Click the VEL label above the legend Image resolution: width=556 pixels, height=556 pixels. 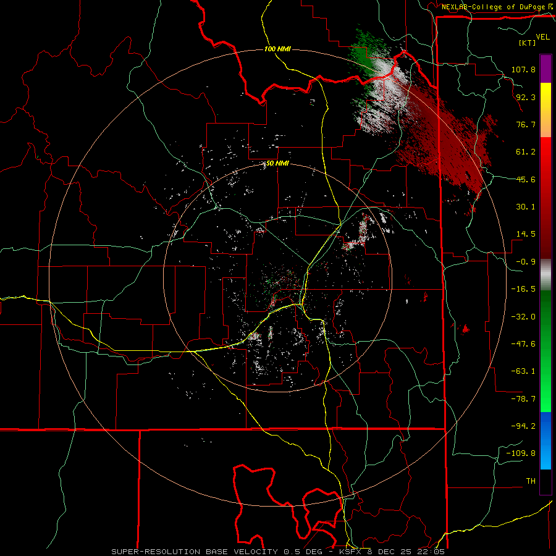[542, 36]
